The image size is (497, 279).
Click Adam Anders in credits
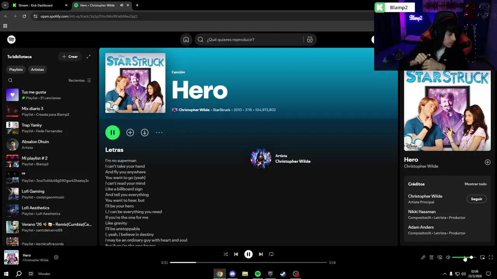tap(421, 227)
